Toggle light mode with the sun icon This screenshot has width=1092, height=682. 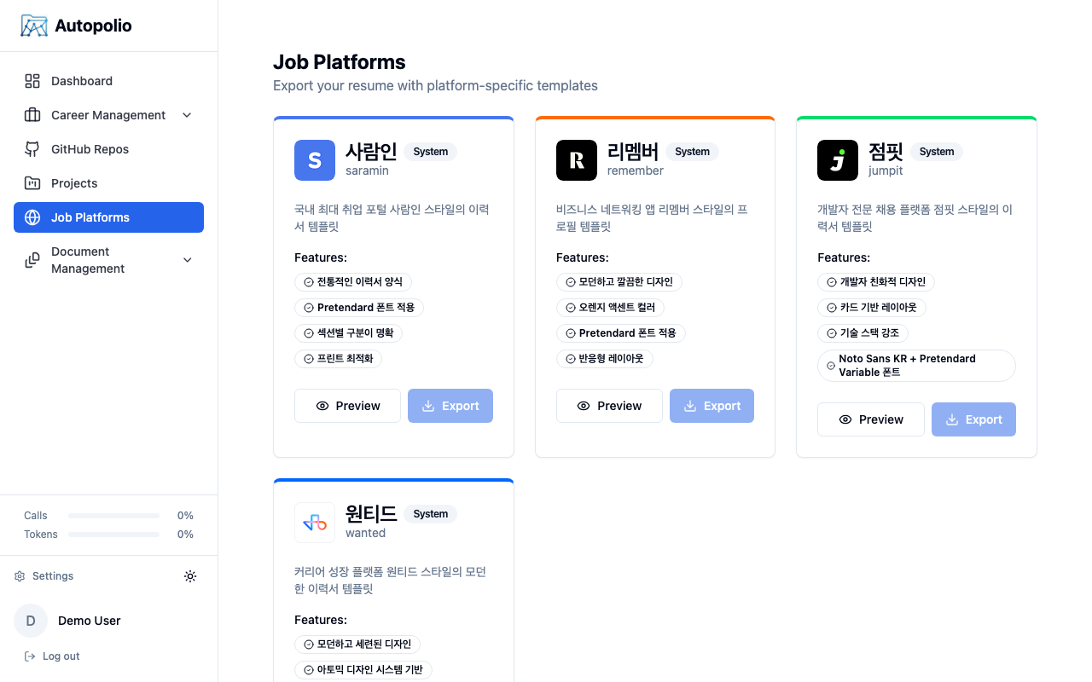pos(190,576)
